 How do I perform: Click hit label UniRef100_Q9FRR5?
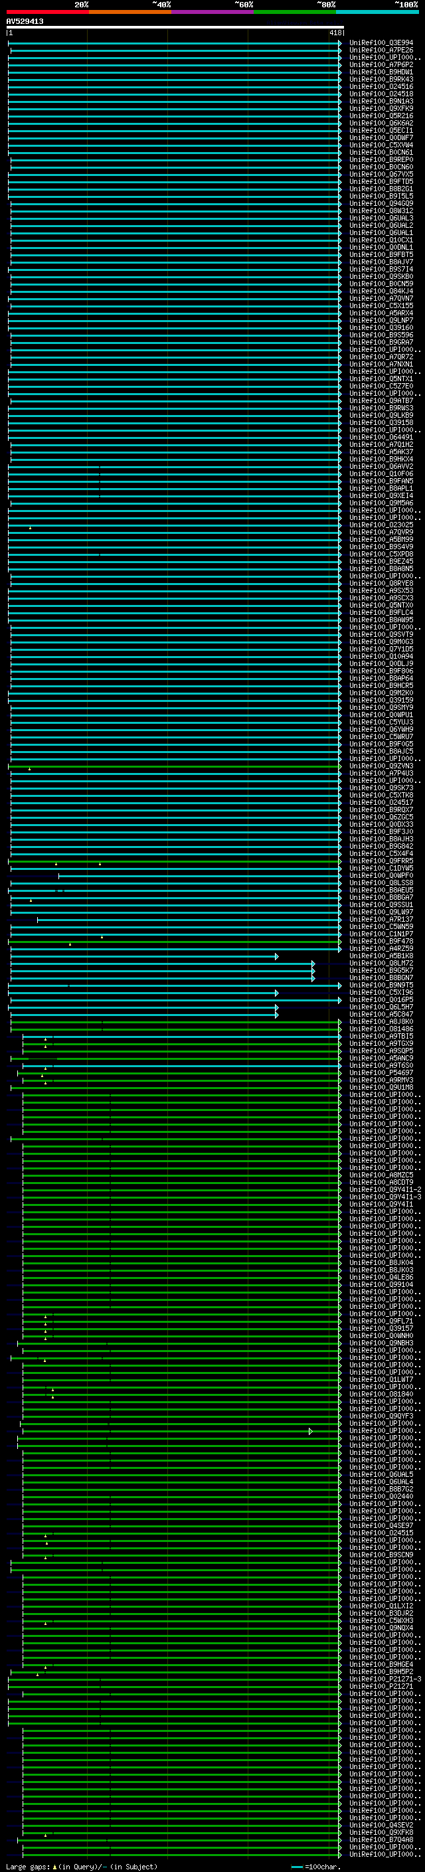point(381,861)
